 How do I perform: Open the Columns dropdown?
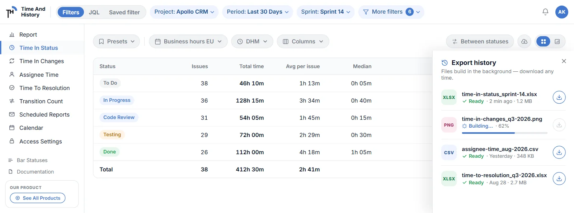[303, 42]
